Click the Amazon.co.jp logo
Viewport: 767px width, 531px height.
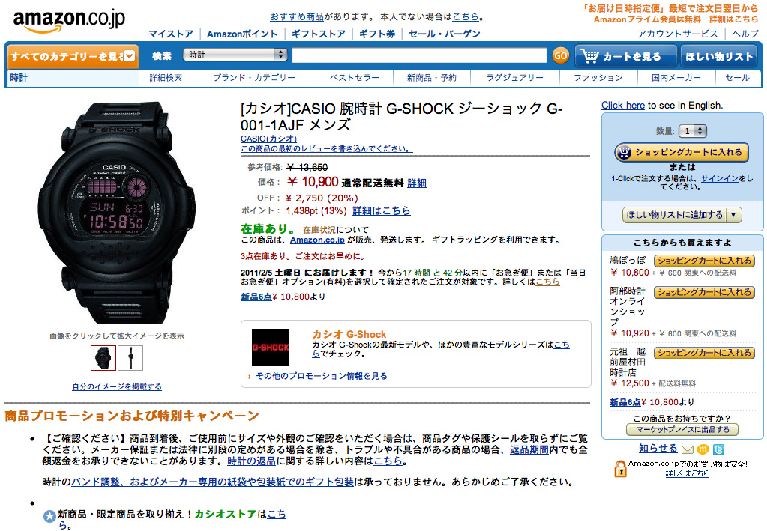(x=69, y=20)
